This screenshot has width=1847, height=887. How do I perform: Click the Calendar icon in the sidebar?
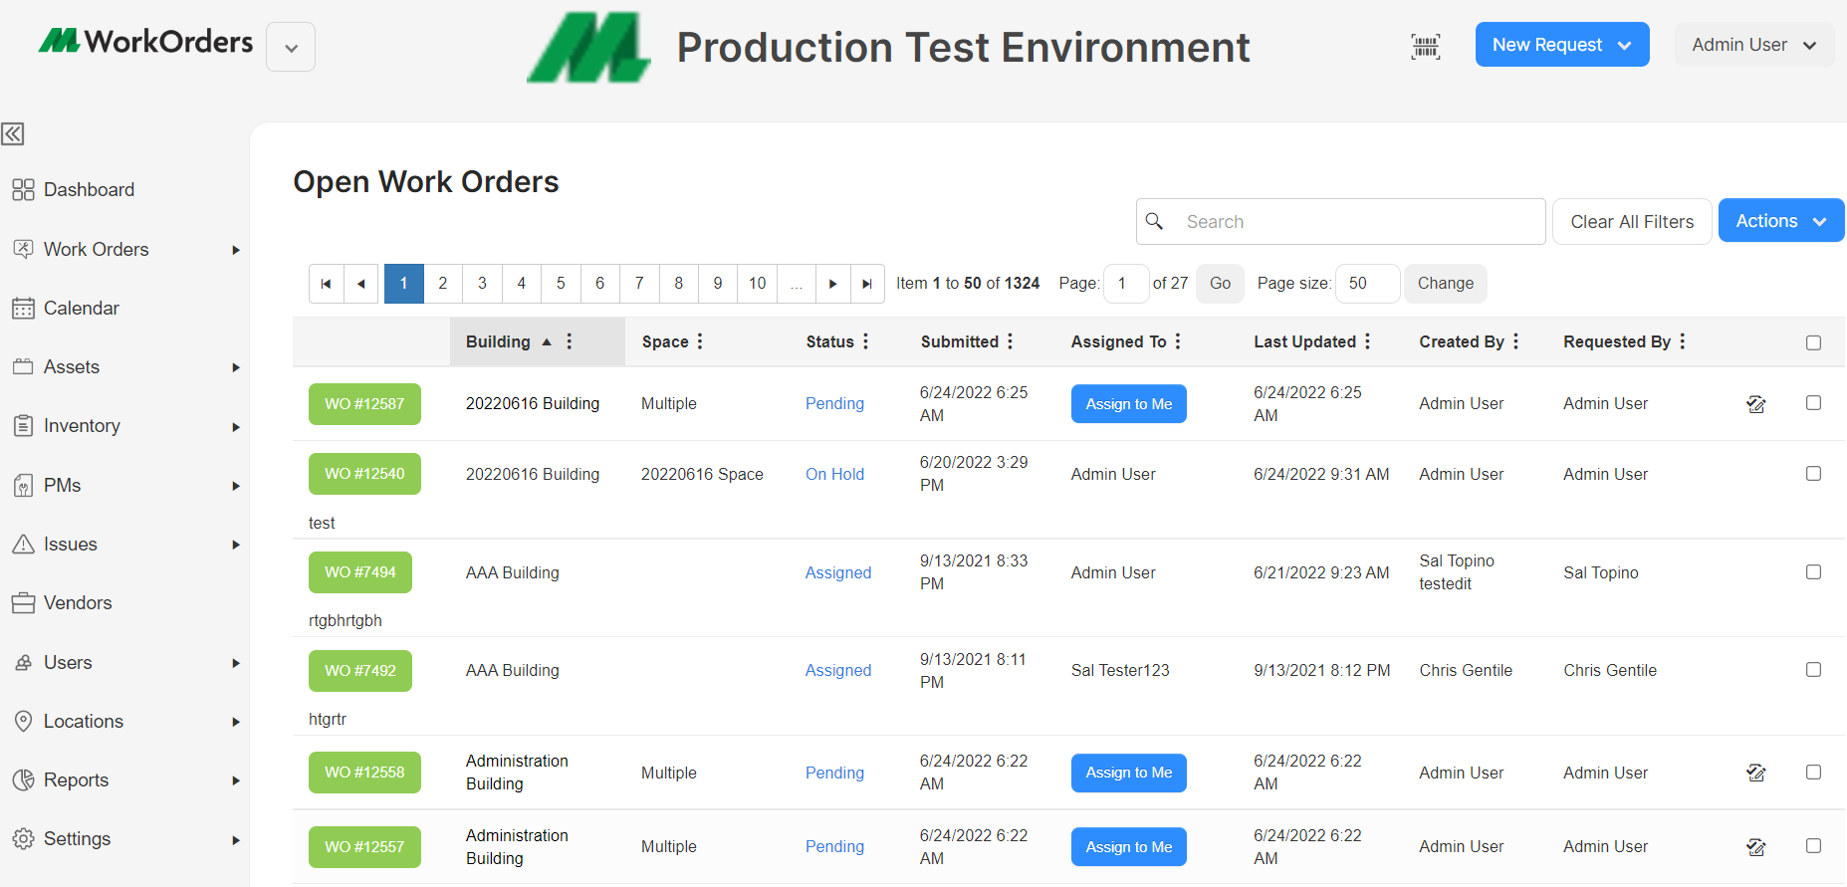pyautogui.click(x=23, y=309)
